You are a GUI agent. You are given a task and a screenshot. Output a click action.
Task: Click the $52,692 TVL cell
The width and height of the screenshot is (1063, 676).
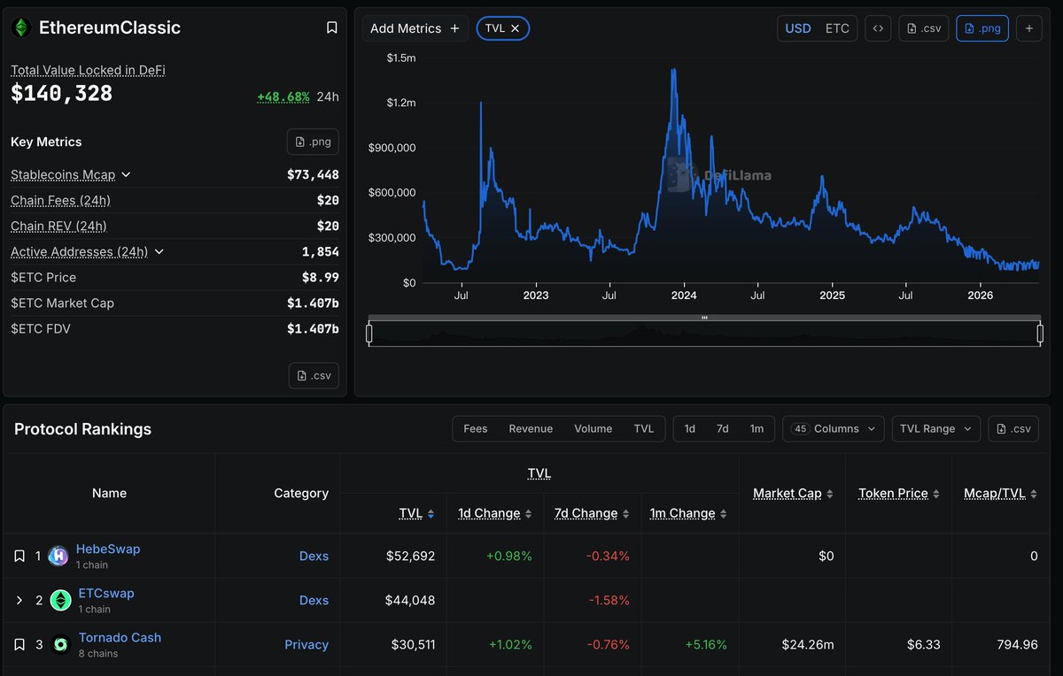[x=410, y=557]
